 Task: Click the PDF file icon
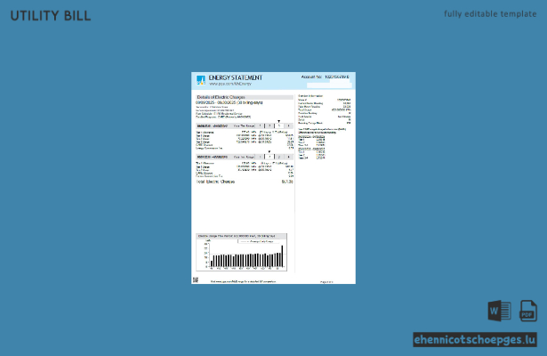528,311
